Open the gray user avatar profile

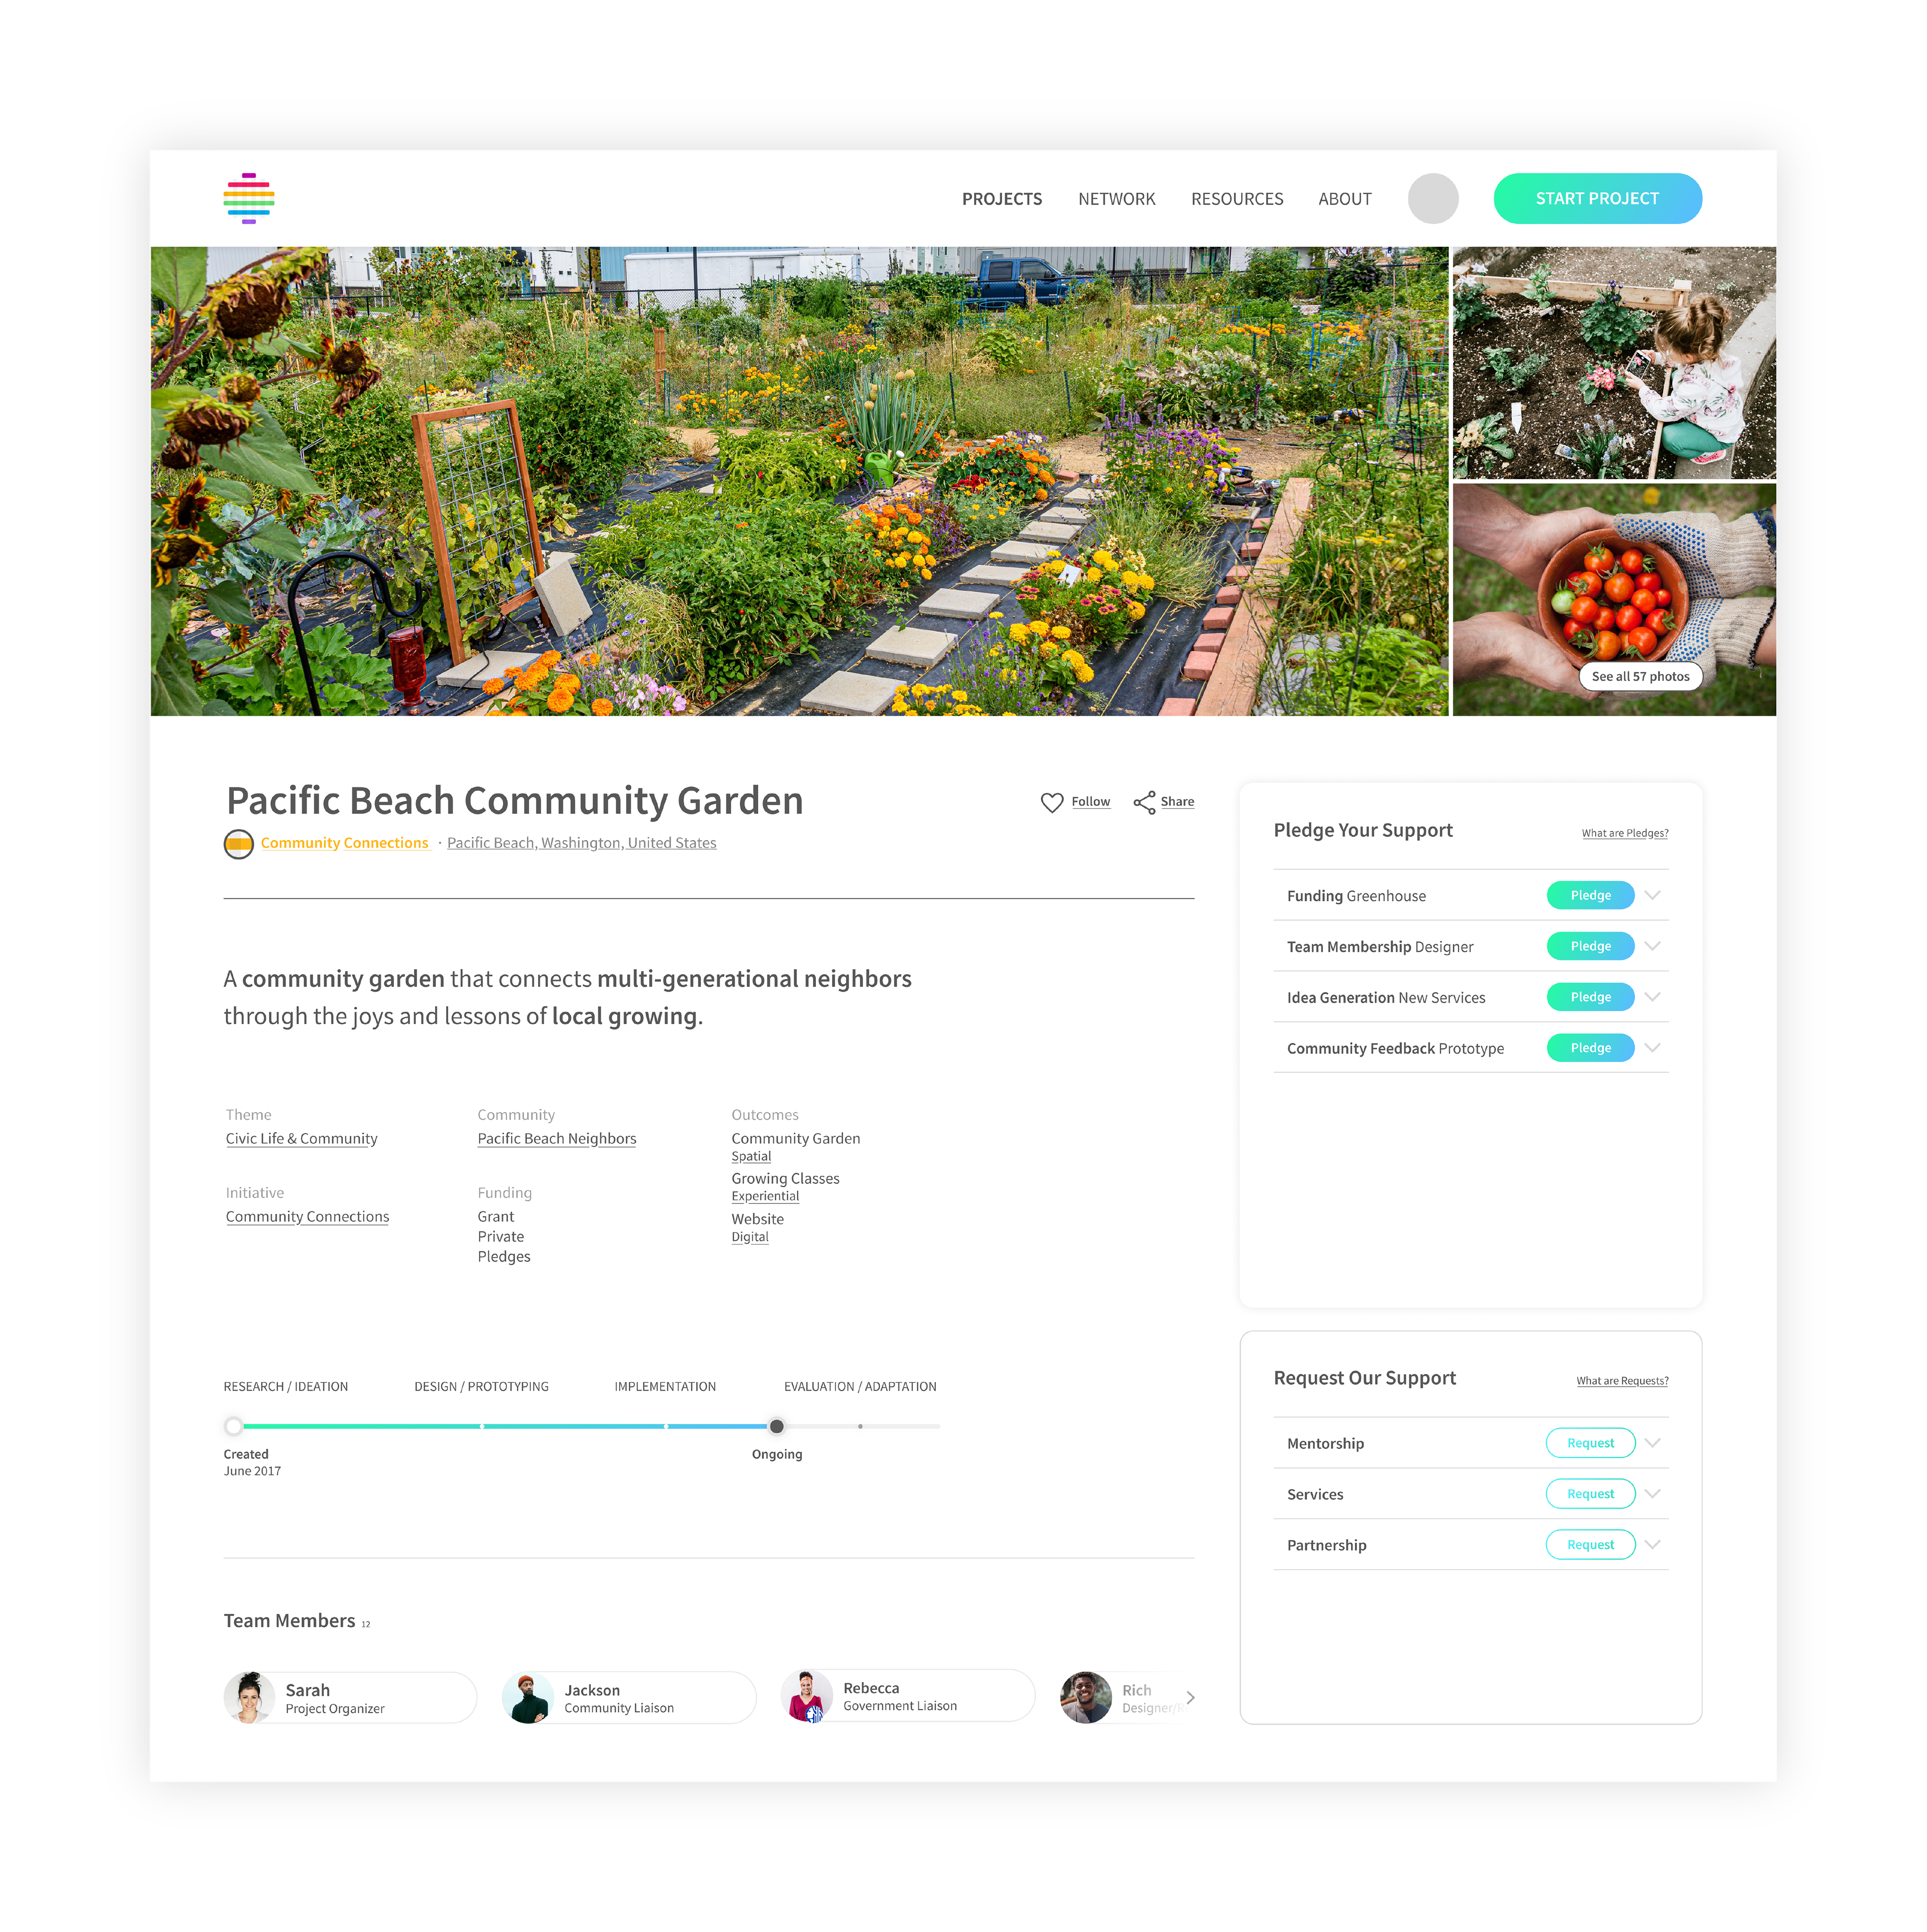tap(1432, 198)
